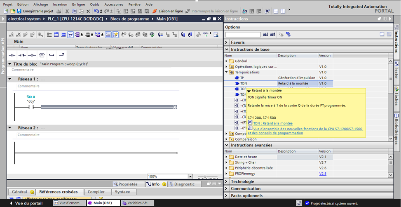Select the TP timer instruction
Viewport: 401px width, 207px height.
point(242,78)
